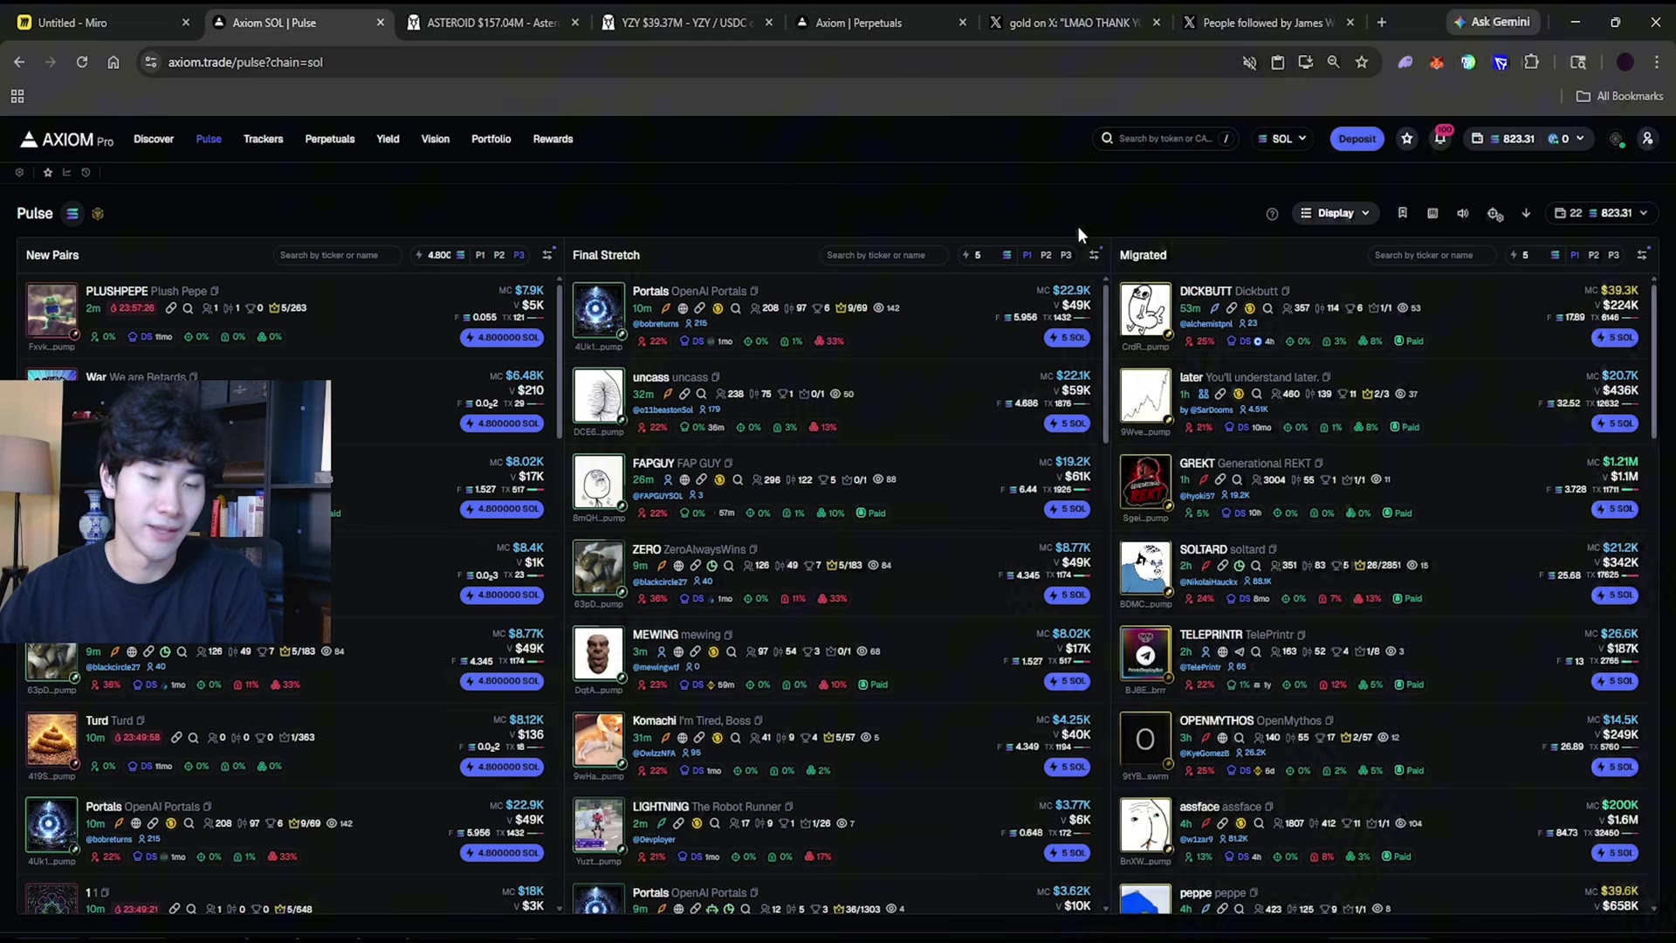
Task: Focus the Final Stretch ticker search field
Action: coord(883,255)
